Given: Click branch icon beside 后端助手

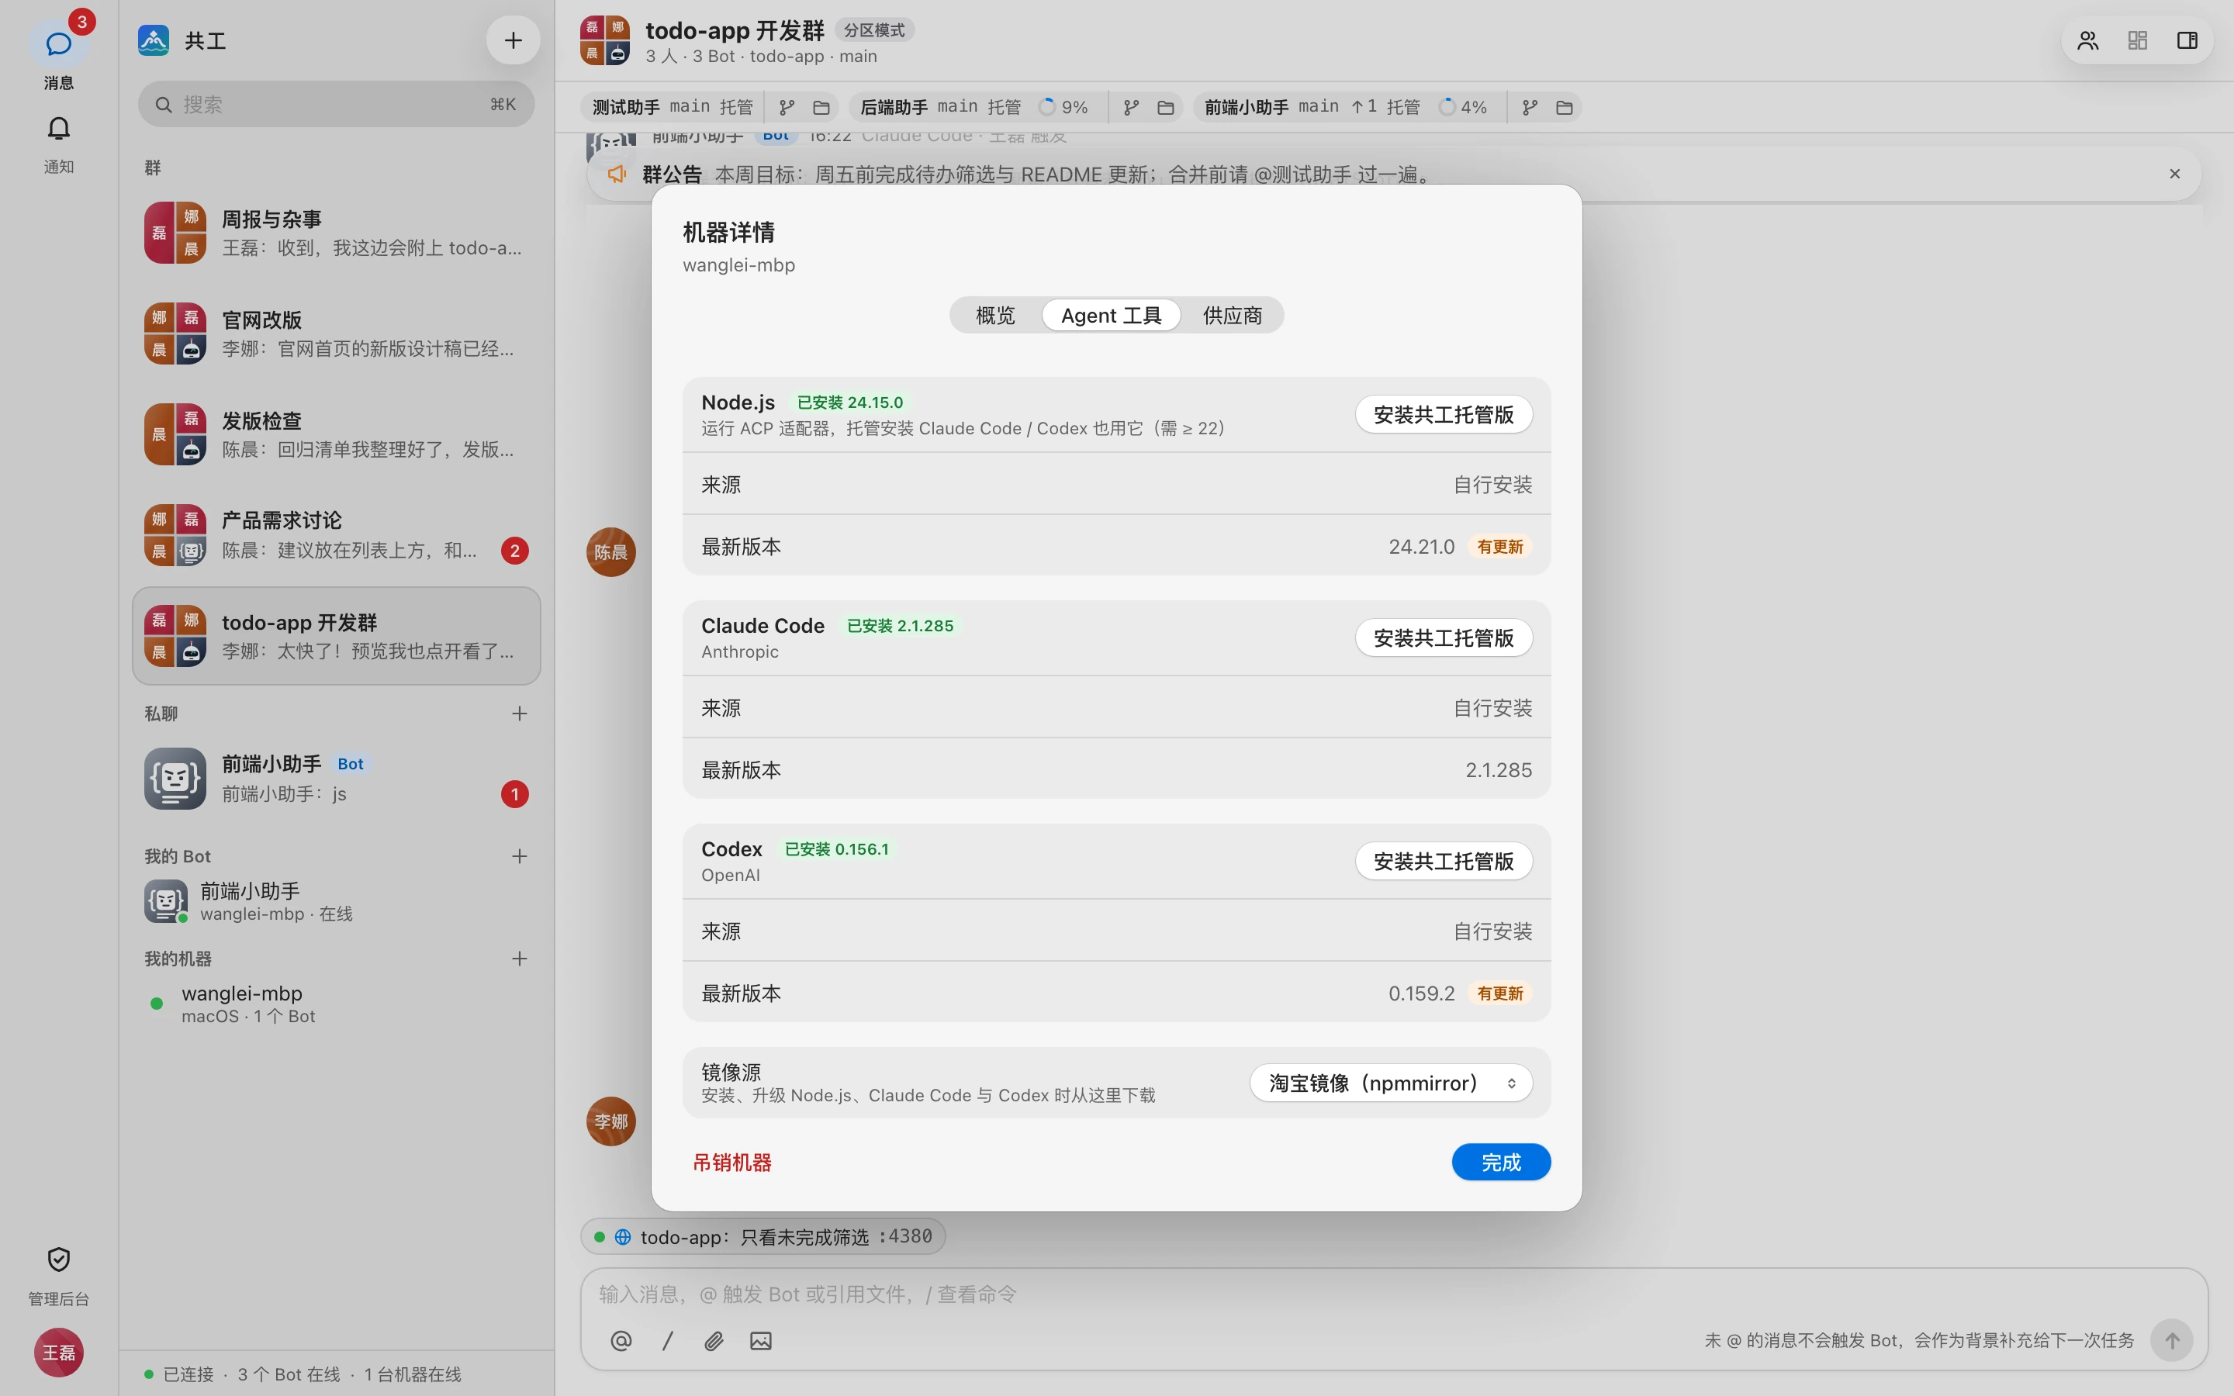Looking at the screenshot, I should pyautogui.click(x=1131, y=107).
